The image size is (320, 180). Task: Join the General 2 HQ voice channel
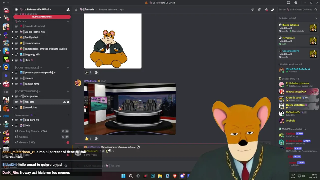[x=42, y=142]
